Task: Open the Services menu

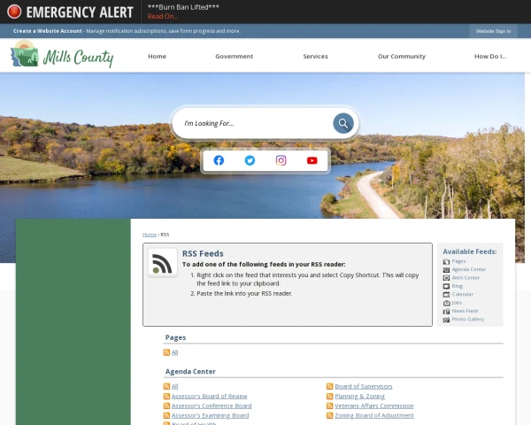Action: [x=315, y=57]
